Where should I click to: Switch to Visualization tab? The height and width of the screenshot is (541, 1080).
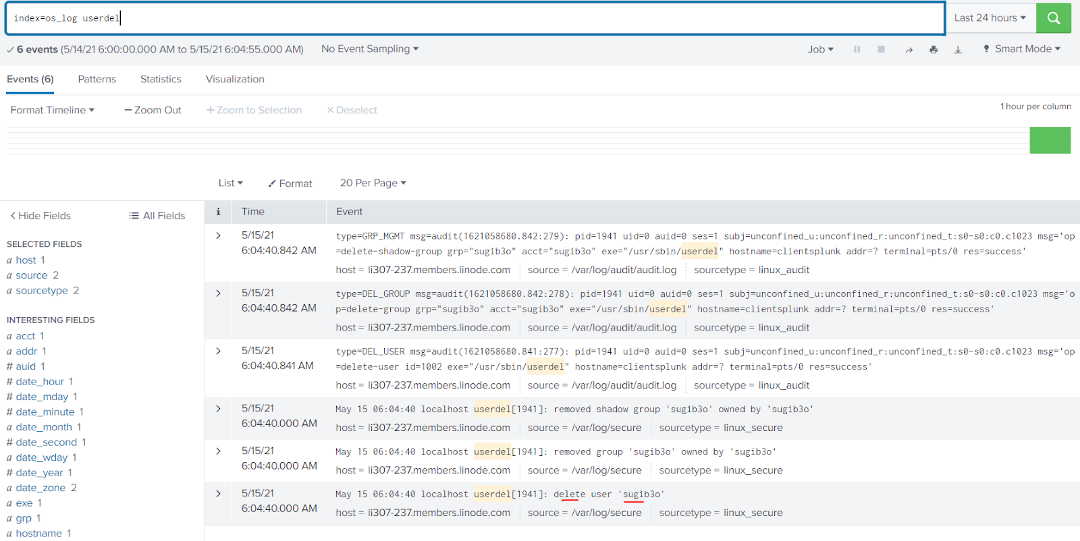point(235,79)
